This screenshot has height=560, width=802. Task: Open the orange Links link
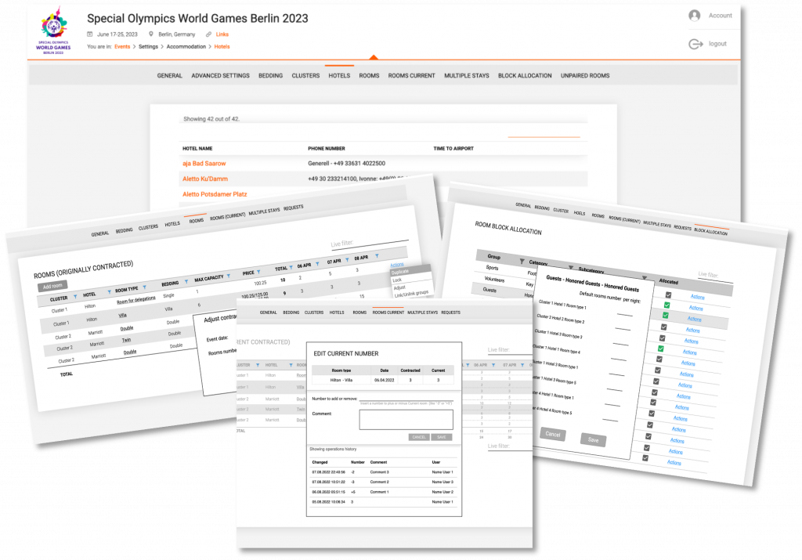click(222, 34)
